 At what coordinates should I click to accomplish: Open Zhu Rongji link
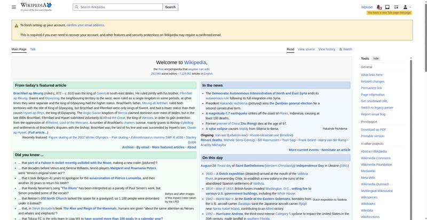click(x=249, y=123)
